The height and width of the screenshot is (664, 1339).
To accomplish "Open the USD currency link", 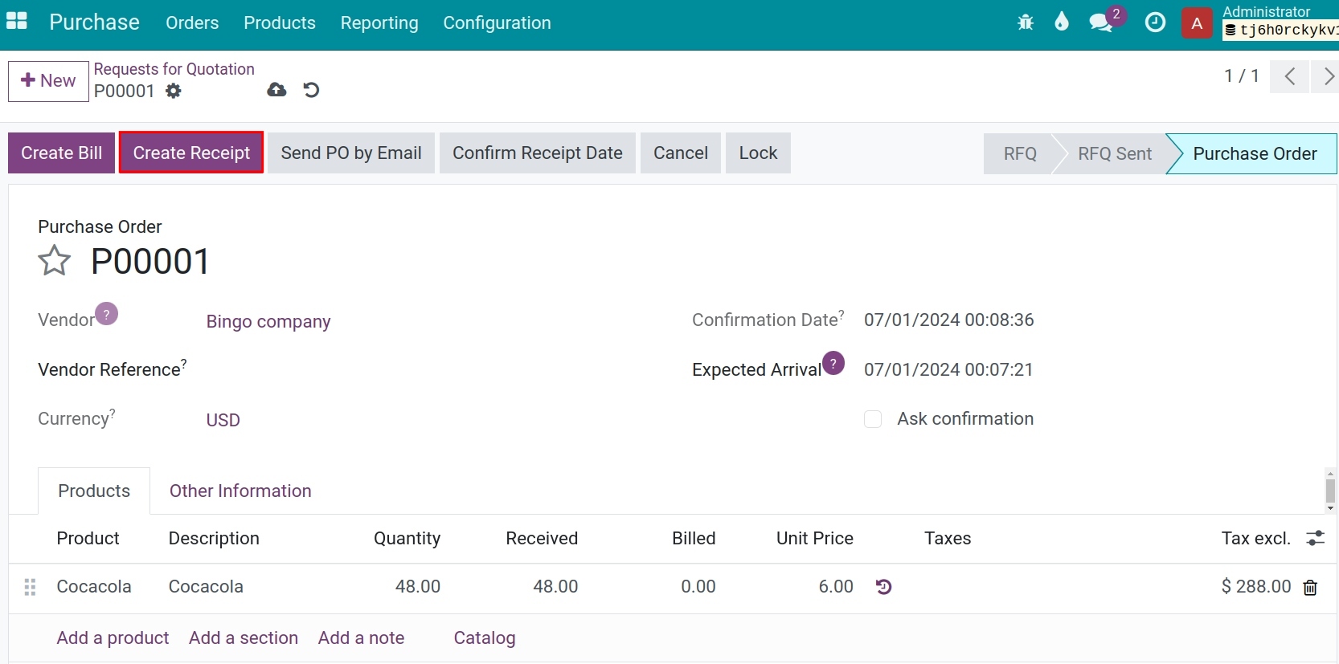I will (x=223, y=420).
